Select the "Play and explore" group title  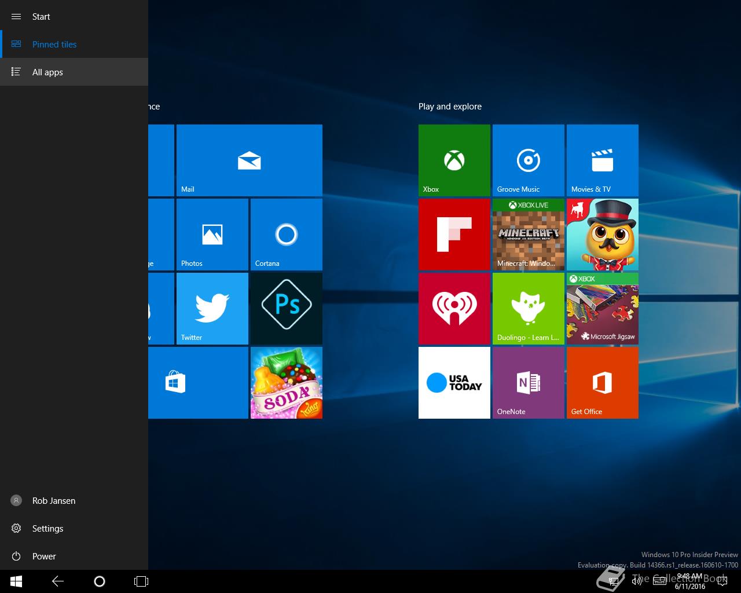[450, 107]
